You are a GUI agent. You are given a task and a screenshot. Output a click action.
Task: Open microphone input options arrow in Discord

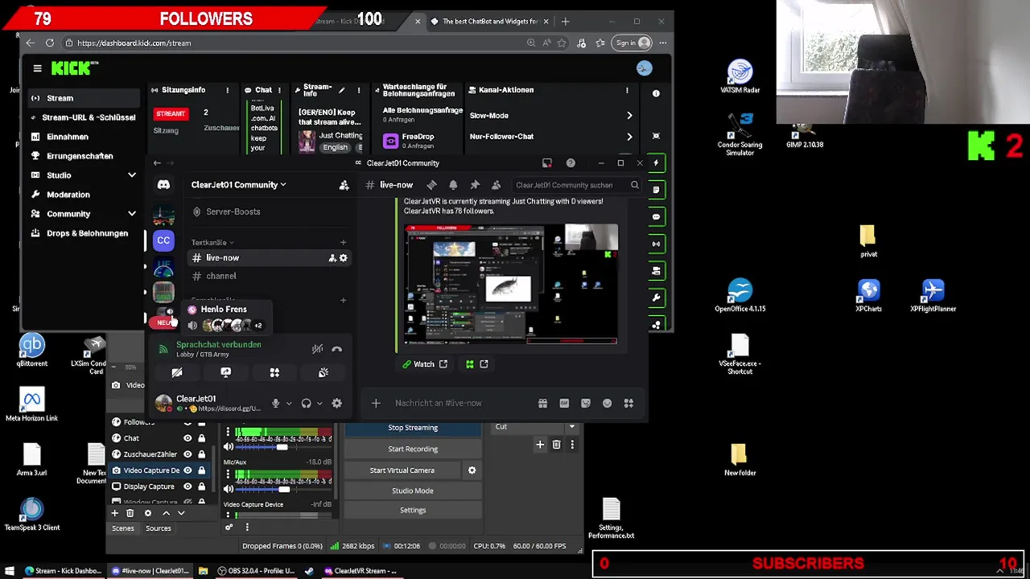pyautogui.click(x=288, y=403)
